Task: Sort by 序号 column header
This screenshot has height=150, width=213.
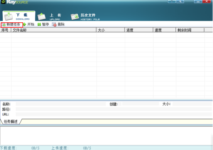Action: [x=5, y=30]
